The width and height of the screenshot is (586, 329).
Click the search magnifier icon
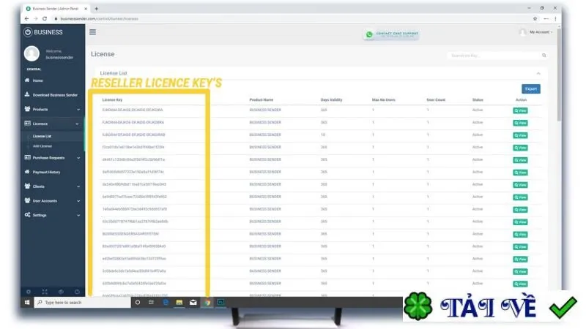click(x=544, y=56)
